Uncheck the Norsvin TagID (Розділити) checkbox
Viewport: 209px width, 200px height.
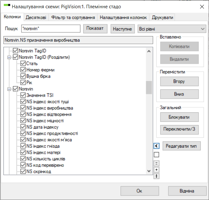click(16, 57)
